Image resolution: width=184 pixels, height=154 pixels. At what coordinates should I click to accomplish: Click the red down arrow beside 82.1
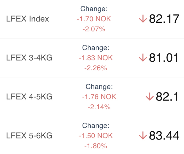tap(150, 97)
